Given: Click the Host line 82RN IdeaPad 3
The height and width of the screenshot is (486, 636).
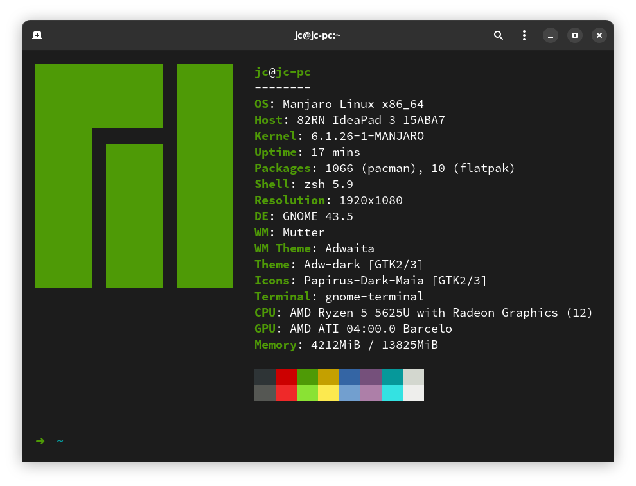Looking at the screenshot, I should (x=349, y=120).
